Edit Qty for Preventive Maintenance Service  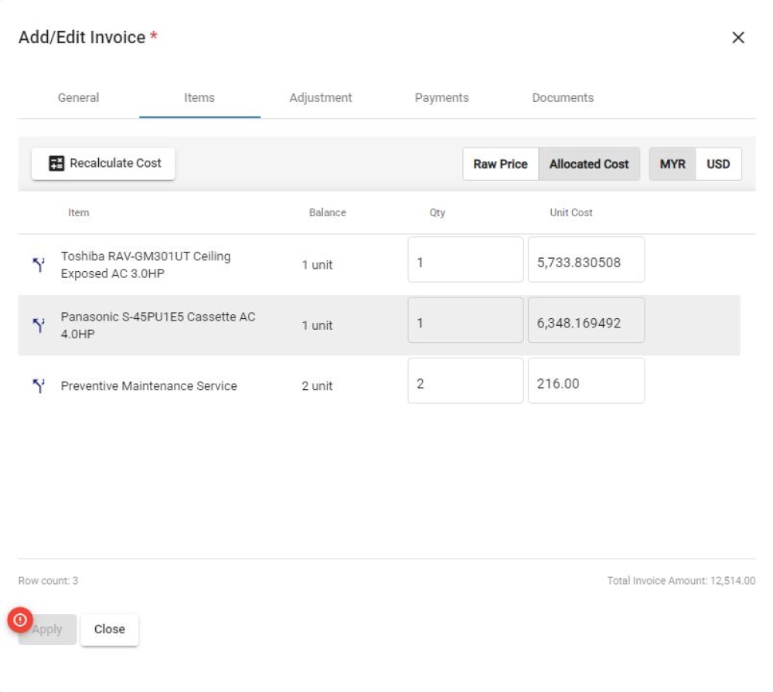[465, 381]
